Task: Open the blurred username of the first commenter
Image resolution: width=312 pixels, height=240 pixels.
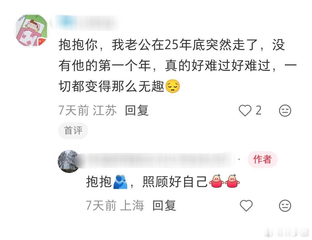Action: (x=85, y=23)
